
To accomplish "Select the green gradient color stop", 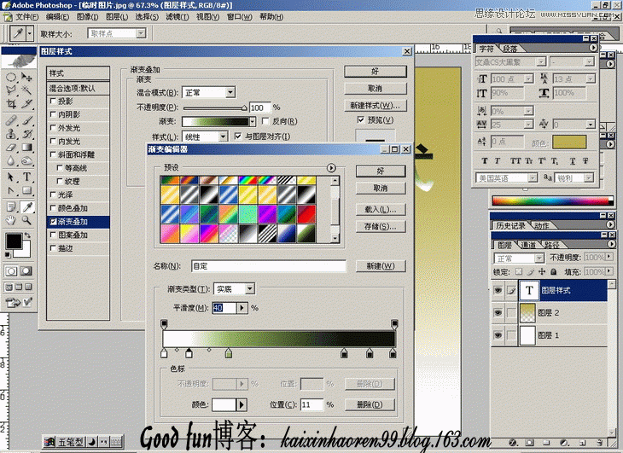I will click(229, 353).
